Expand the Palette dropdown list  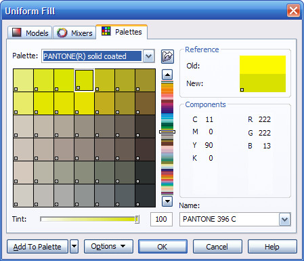(x=148, y=56)
